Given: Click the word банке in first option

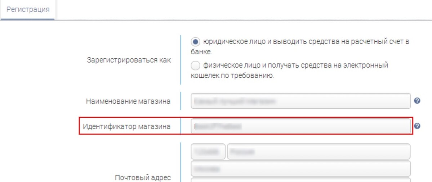Looking at the screenshot, I should pos(201,51).
